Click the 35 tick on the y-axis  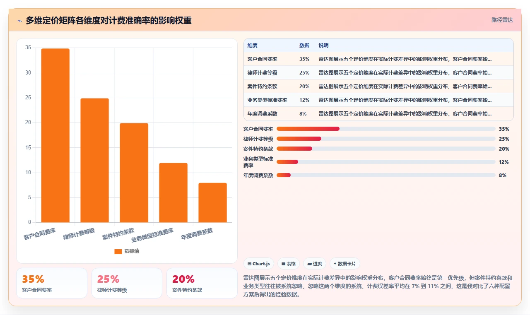tap(28, 48)
